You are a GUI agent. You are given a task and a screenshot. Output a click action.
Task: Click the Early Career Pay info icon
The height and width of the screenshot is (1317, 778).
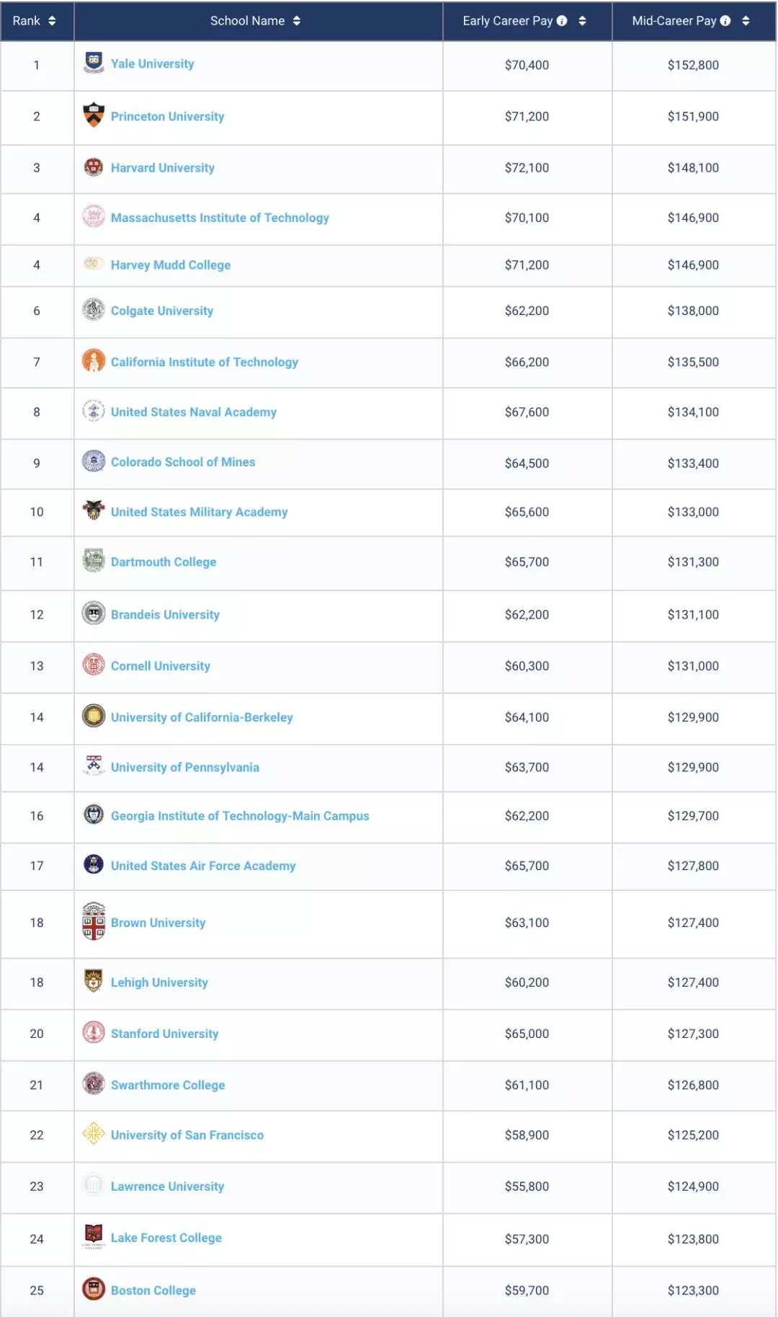(562, 21)
